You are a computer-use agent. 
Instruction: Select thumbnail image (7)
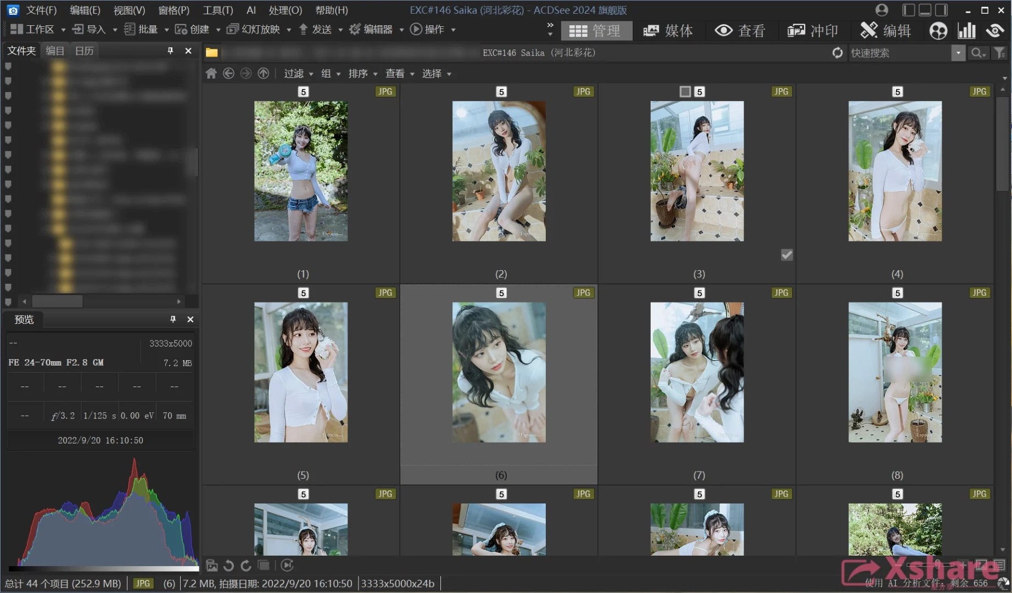coord(697,372)
